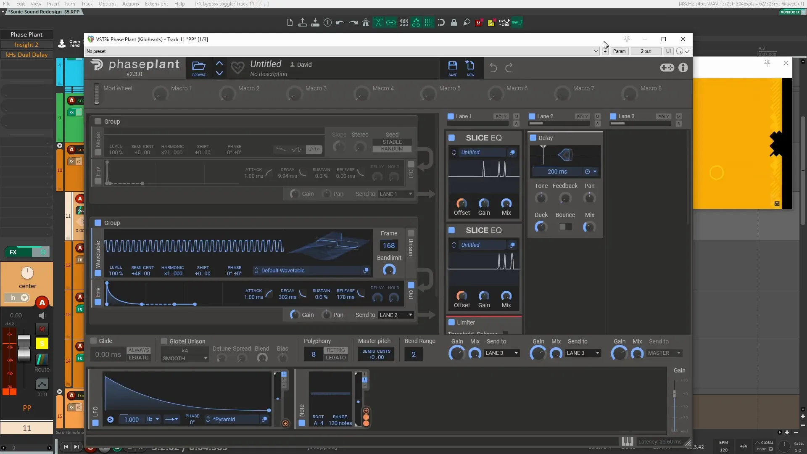Open Lane 1 Send to LANE 3 dropdown
807x454 pixels.
pyautogui.click(x=502, y=353)
